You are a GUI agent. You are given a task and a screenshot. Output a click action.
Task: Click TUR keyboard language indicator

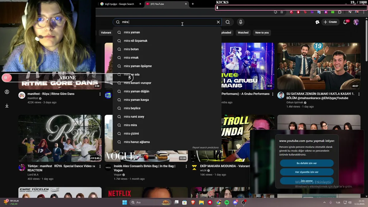[338, 202]
